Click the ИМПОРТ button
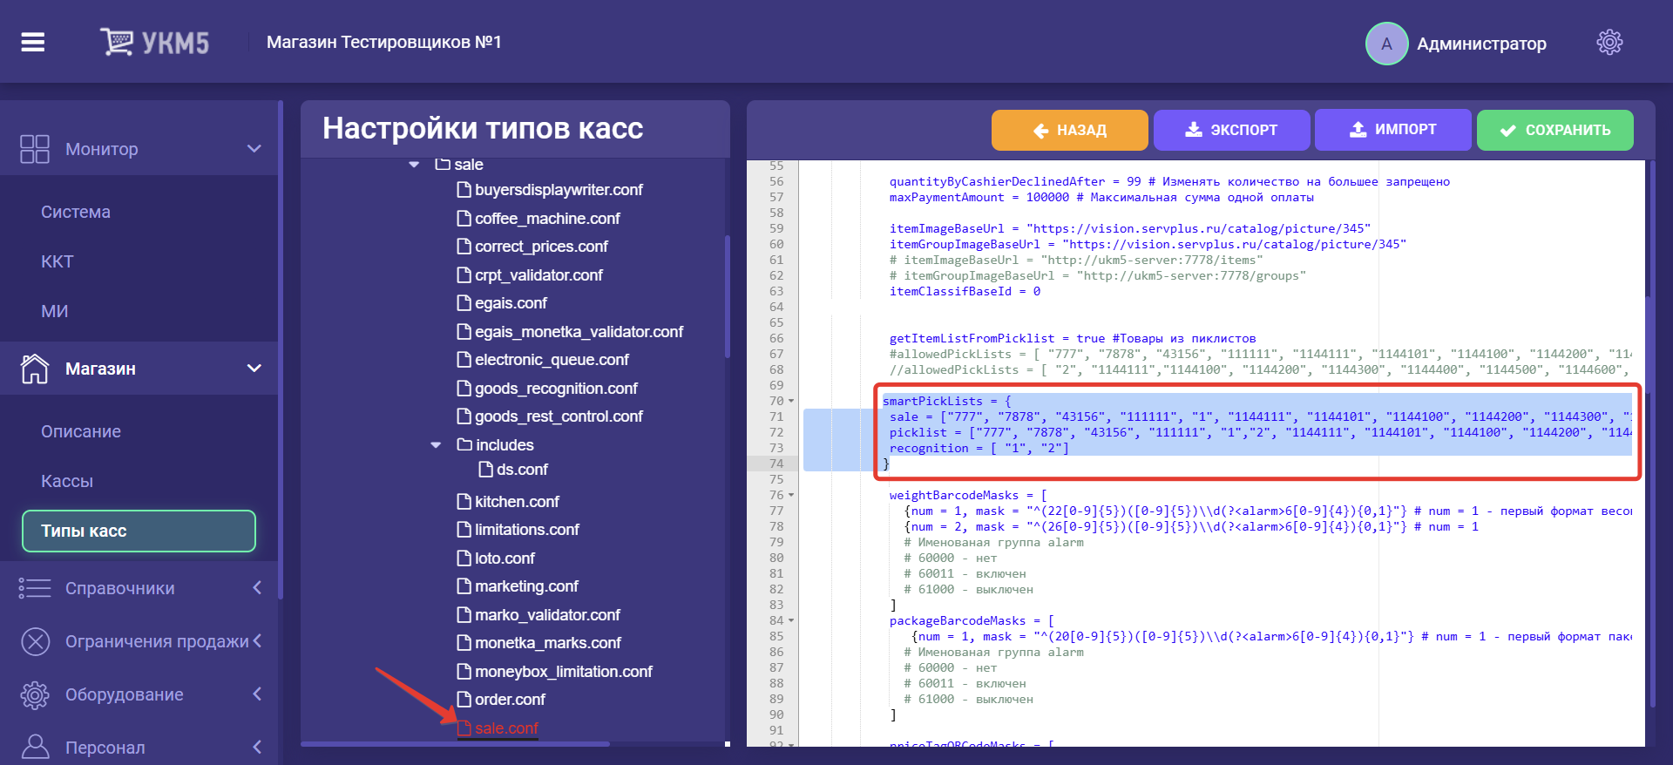Screen dimensions: 1673x765 coord(1392,130)
